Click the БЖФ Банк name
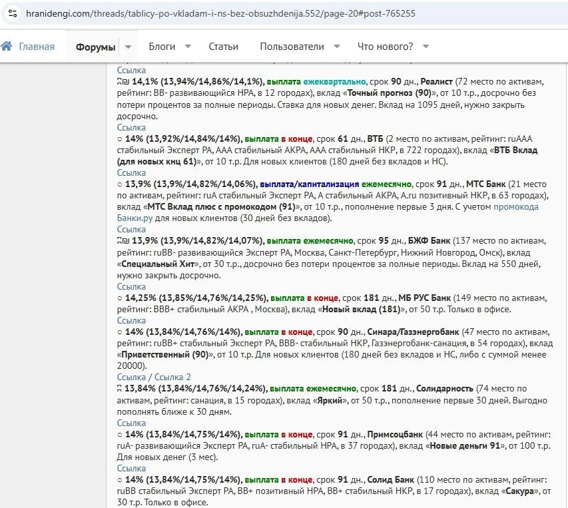Image resolution: width=568 pixels, height=508 pixels. pos(429,241)
